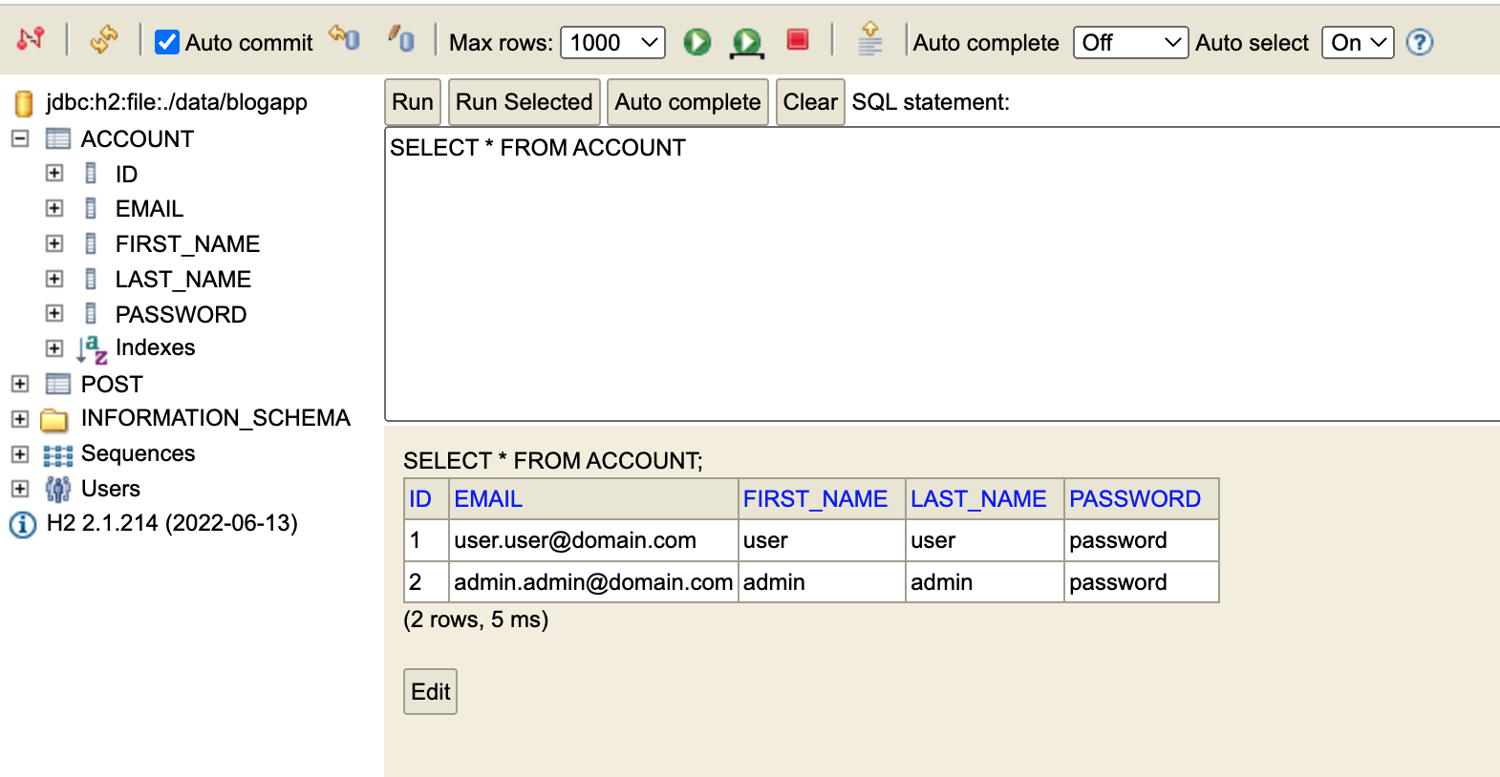
Task: Click the Commit icon
Action: point(401,37)
